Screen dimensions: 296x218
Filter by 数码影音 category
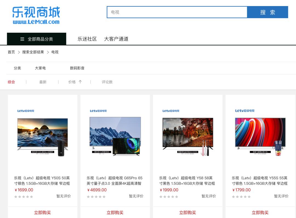coord(77,68)
